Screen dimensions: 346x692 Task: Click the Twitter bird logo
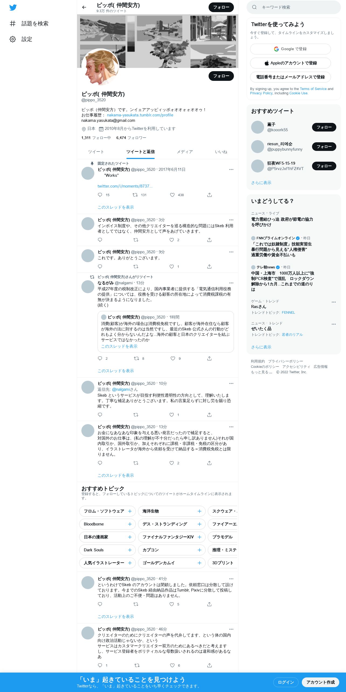13,8
